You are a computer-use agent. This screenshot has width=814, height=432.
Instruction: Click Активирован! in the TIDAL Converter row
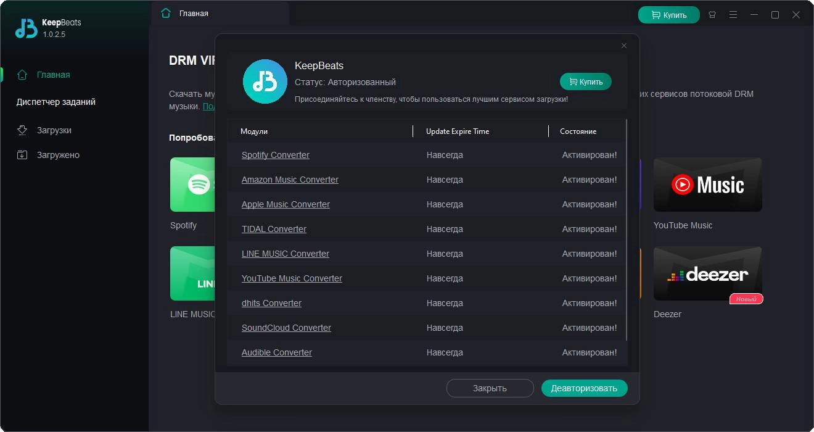pos(590,229)
